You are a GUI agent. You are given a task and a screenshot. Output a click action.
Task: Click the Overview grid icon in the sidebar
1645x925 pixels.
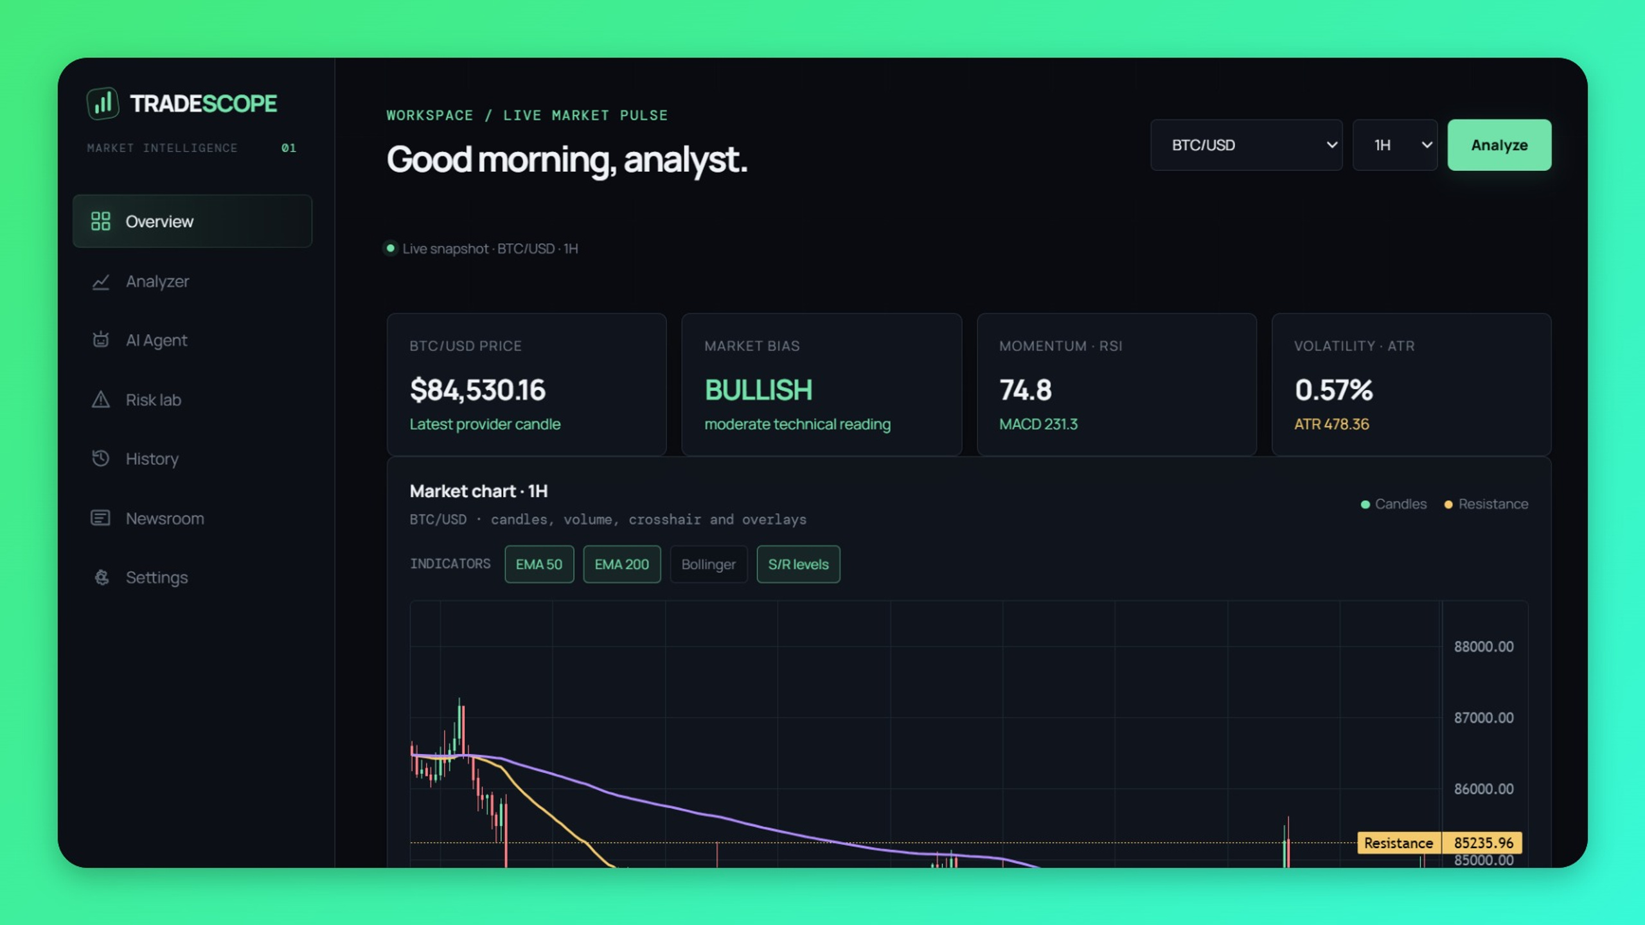click(101, 221)
